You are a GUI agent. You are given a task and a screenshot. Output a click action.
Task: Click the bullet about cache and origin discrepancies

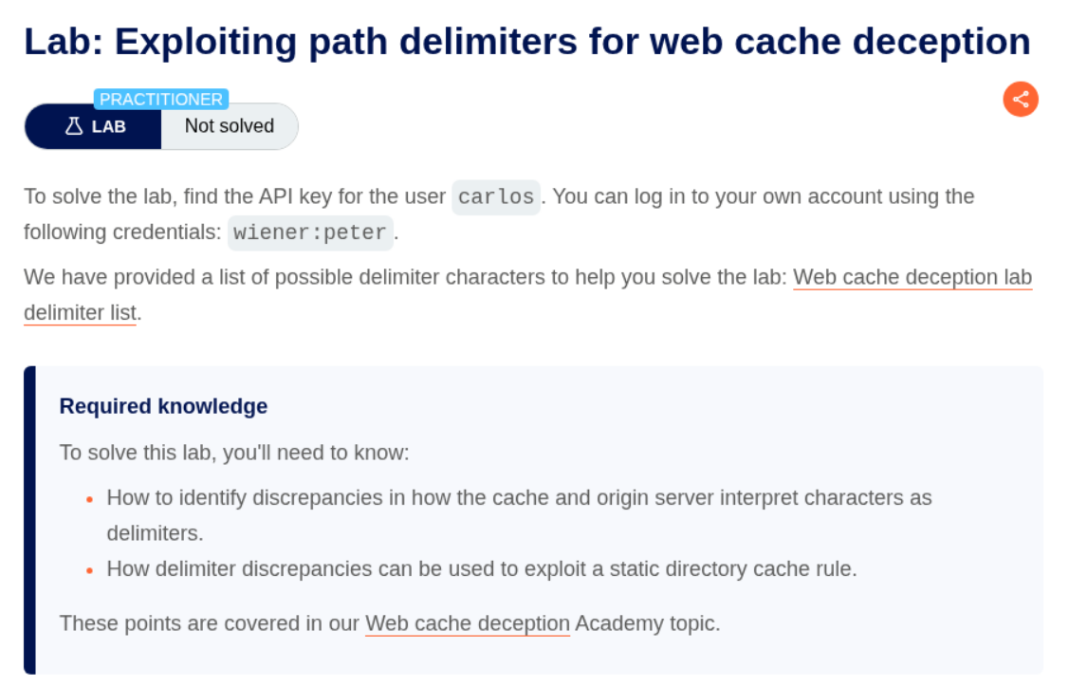tap(519, 497)
